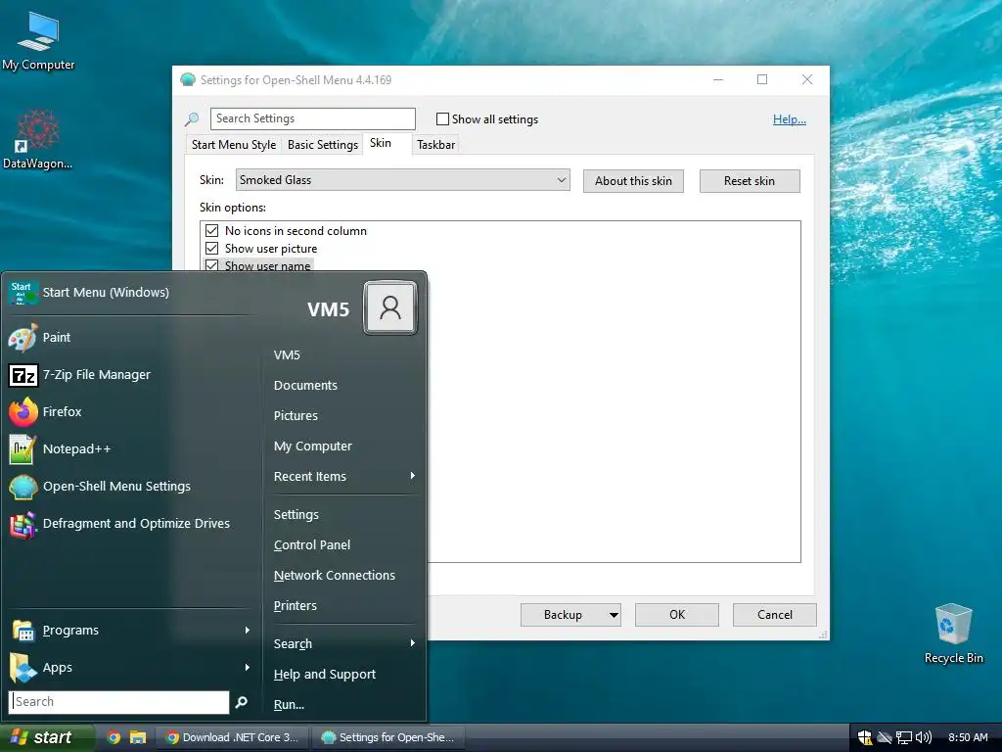Click the Start Menu (Windows) entry

point(131,293)
